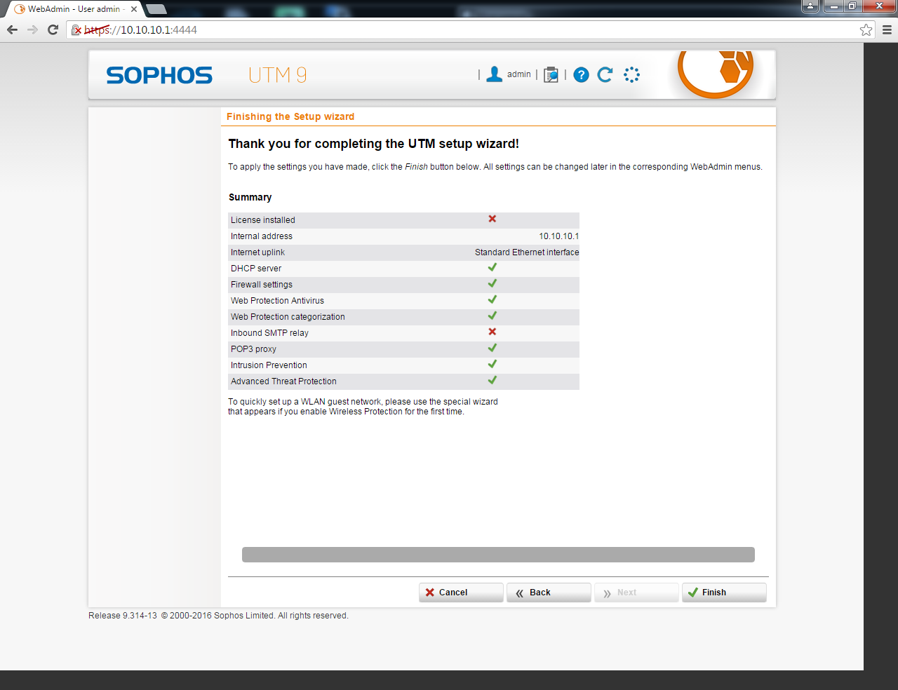Click the 'Firewall settings' row label
Viewport: 898px width, 690px height.
(x=262, y=285)
